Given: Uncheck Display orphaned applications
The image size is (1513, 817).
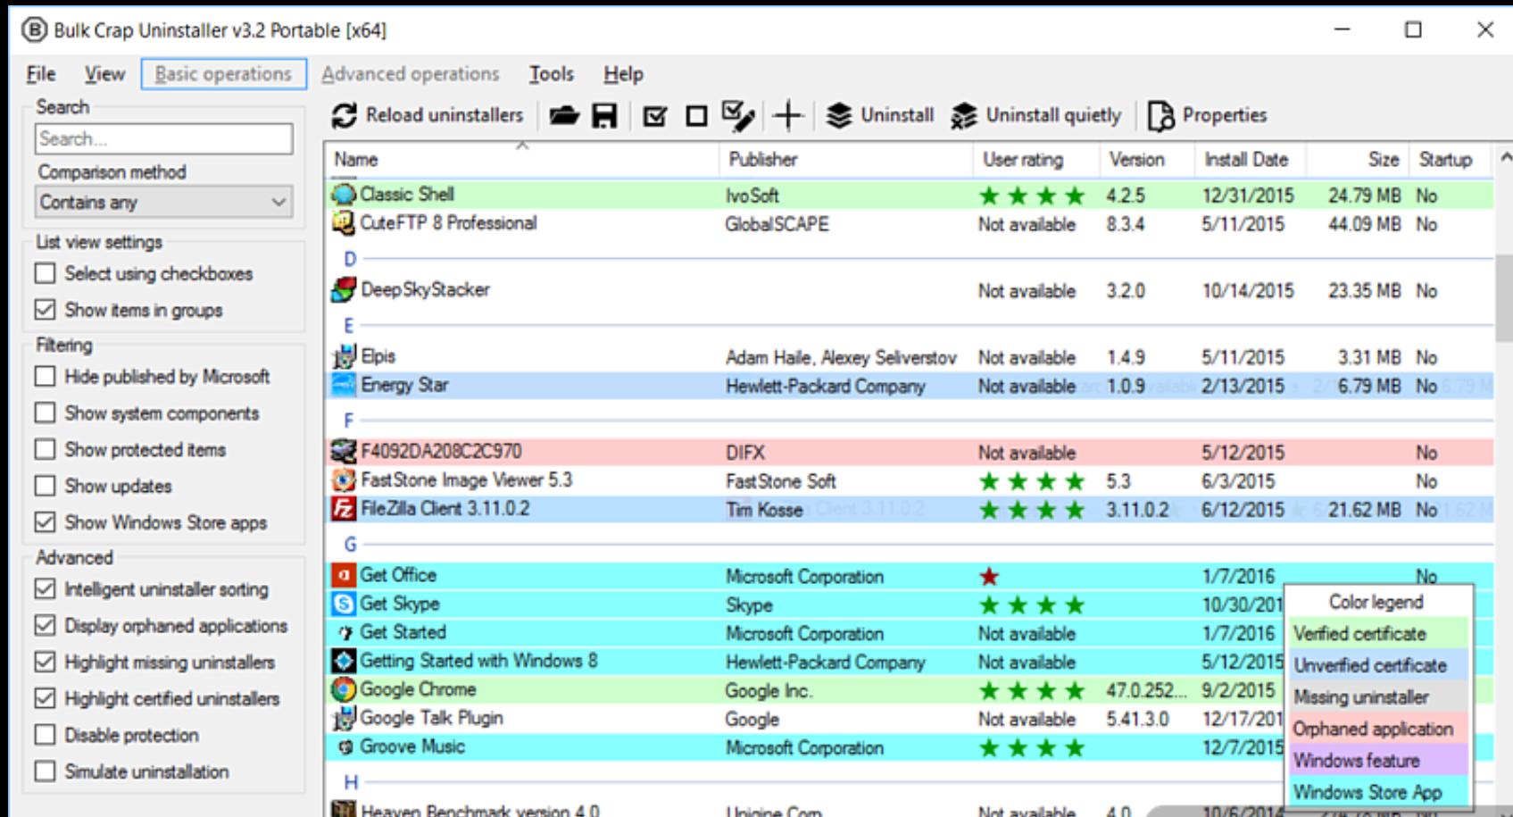Looking at the screenshot, I should tap(45, 625).
